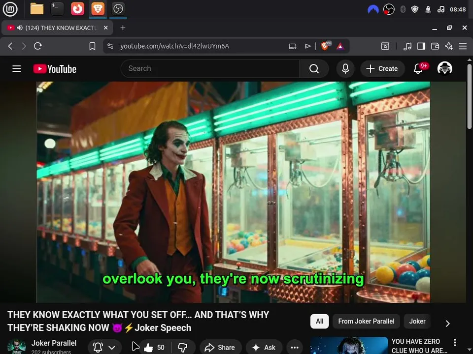Open the Brave main hamburger menu
The width and height of the screenshot is (473, 354).
[x=463, y=46]
